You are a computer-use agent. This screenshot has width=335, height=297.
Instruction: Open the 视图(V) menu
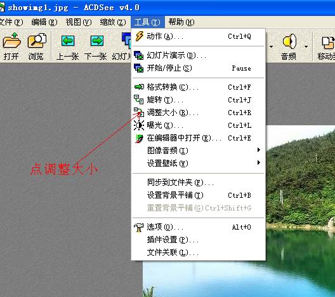click(x=79, y=22)
